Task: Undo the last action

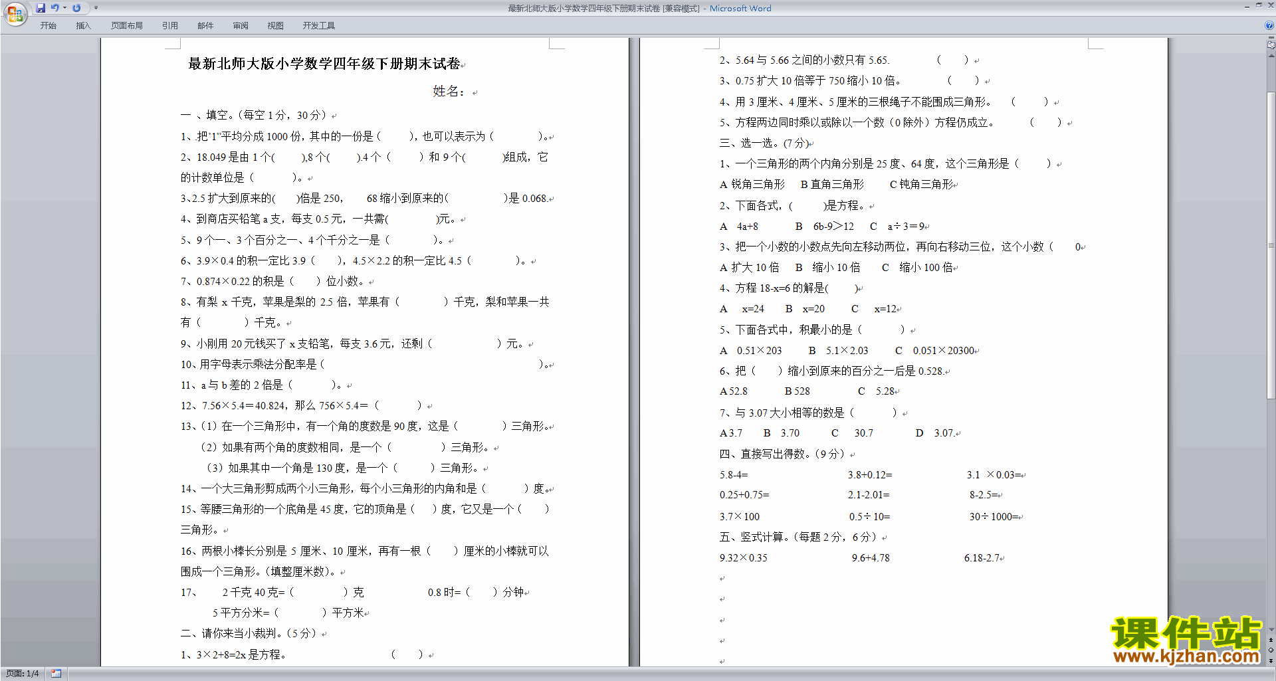Action: point(54,8)
